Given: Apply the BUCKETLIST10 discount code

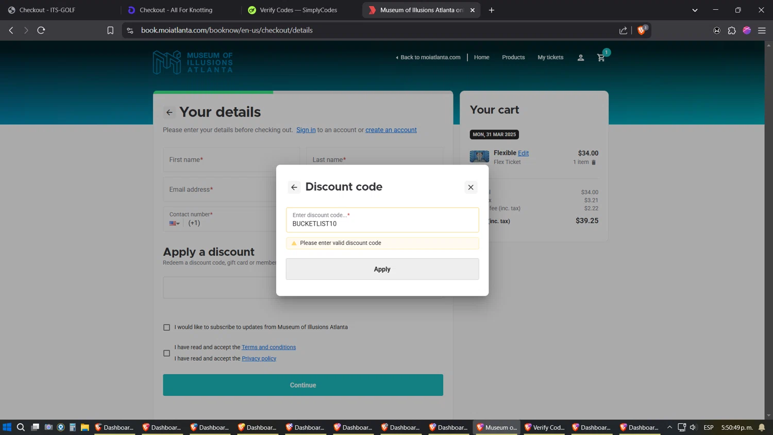Looking at the screenshot, I should pyautogui.click(x=382, y=269).
